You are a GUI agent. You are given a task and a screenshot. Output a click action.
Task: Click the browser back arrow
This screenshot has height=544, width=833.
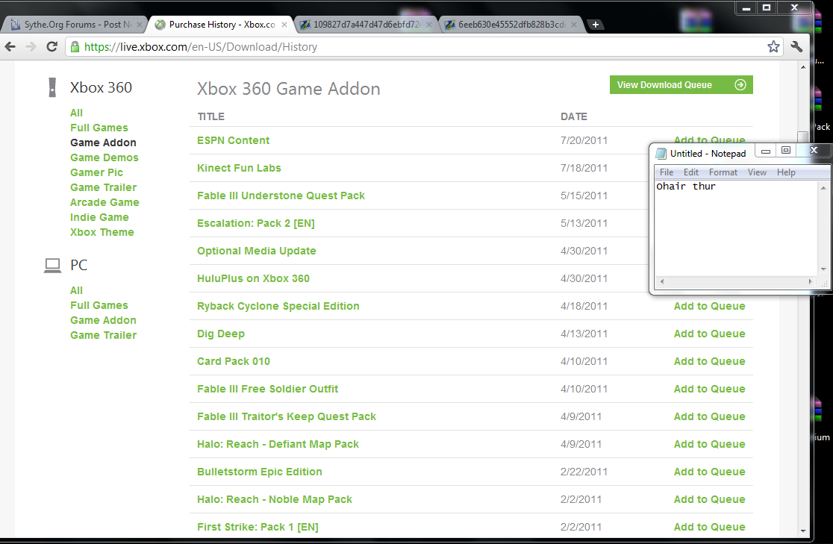[10, 47]
